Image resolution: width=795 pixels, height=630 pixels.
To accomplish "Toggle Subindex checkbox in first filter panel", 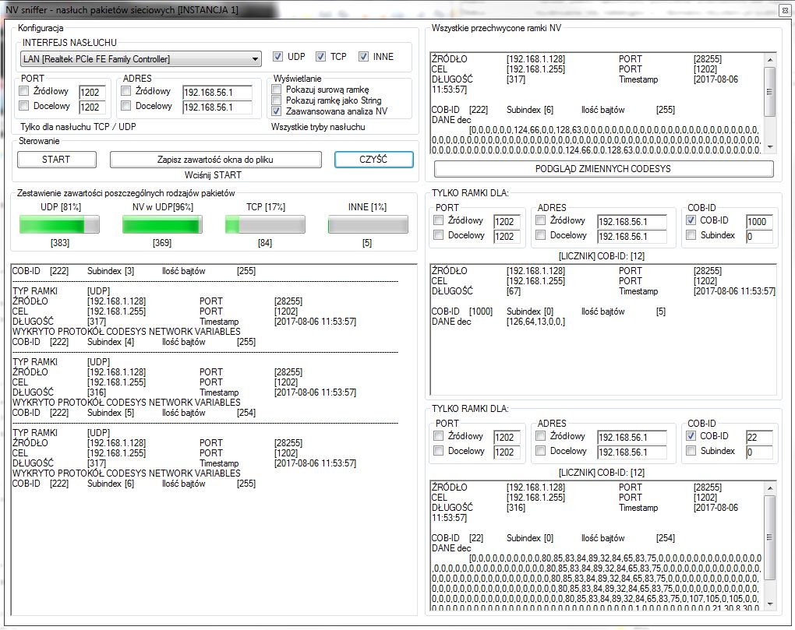I will [x=691, y=235].
